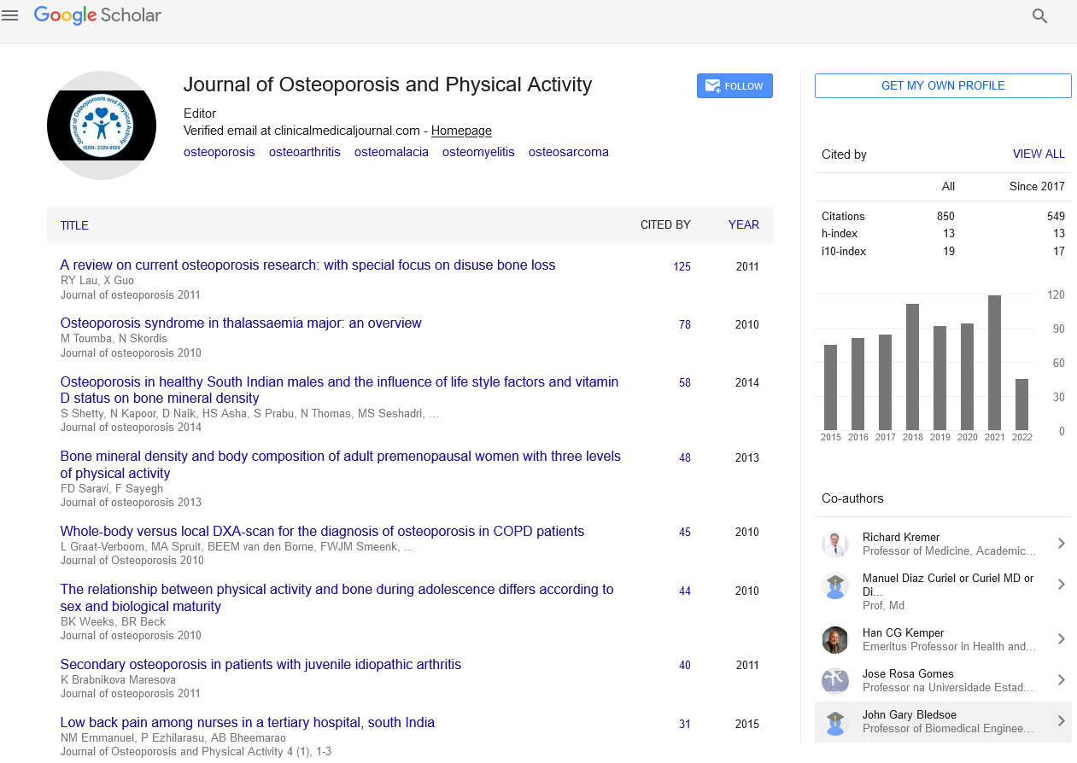Sort articles by Year column
This screenshot has height=763, width=1077.
743,224
